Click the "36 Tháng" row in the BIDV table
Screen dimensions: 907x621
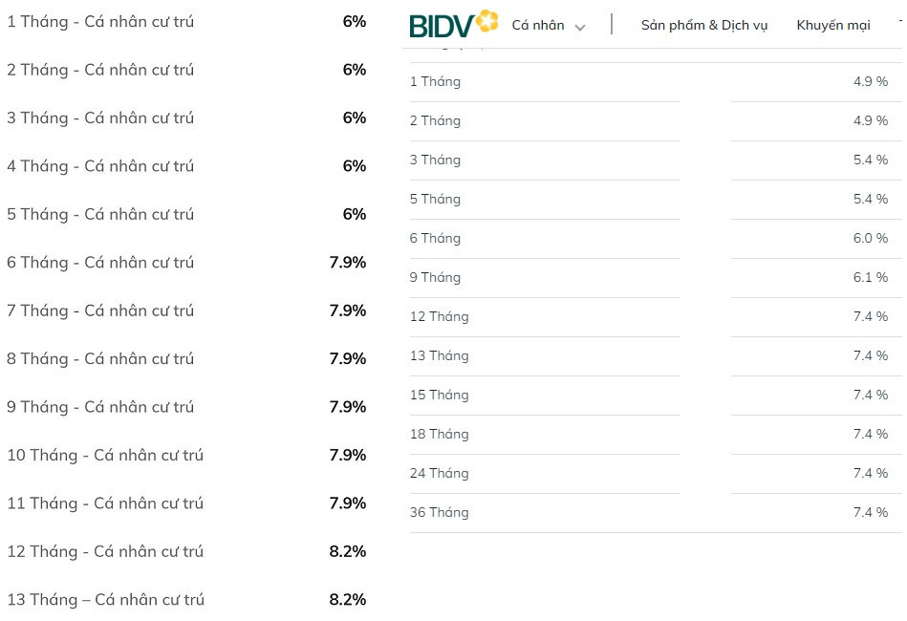[439, 513]
